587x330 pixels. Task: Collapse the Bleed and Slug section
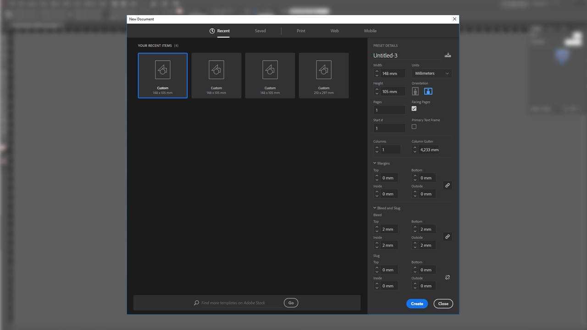pyautogui.click(x=375, y=208)
